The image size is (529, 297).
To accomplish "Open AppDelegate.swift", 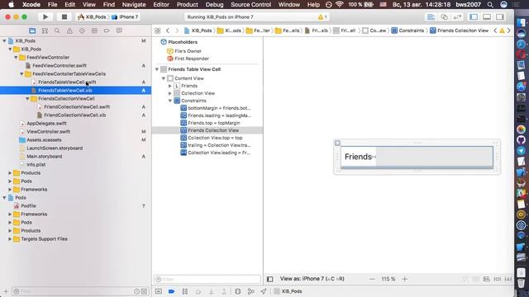I will tap(46, 124).
